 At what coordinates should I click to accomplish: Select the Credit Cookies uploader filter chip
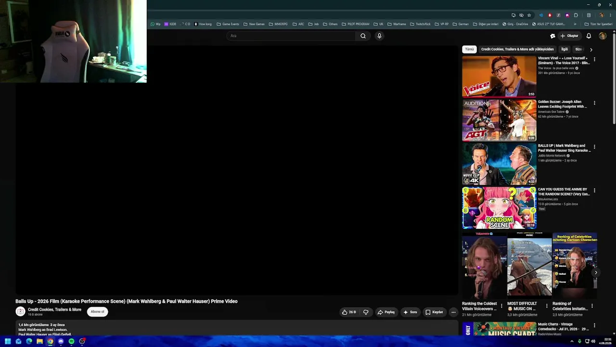(517, 49)
